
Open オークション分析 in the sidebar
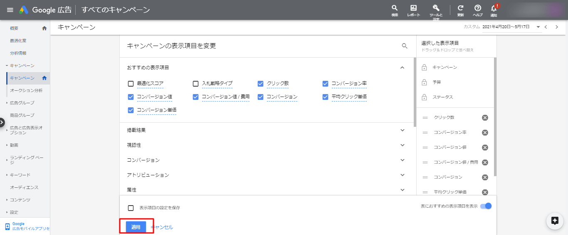26,90
